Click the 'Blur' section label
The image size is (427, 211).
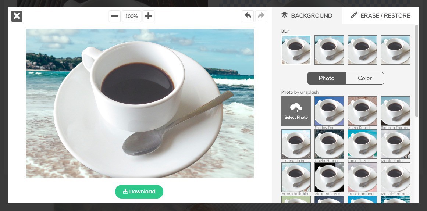point(285,31)
